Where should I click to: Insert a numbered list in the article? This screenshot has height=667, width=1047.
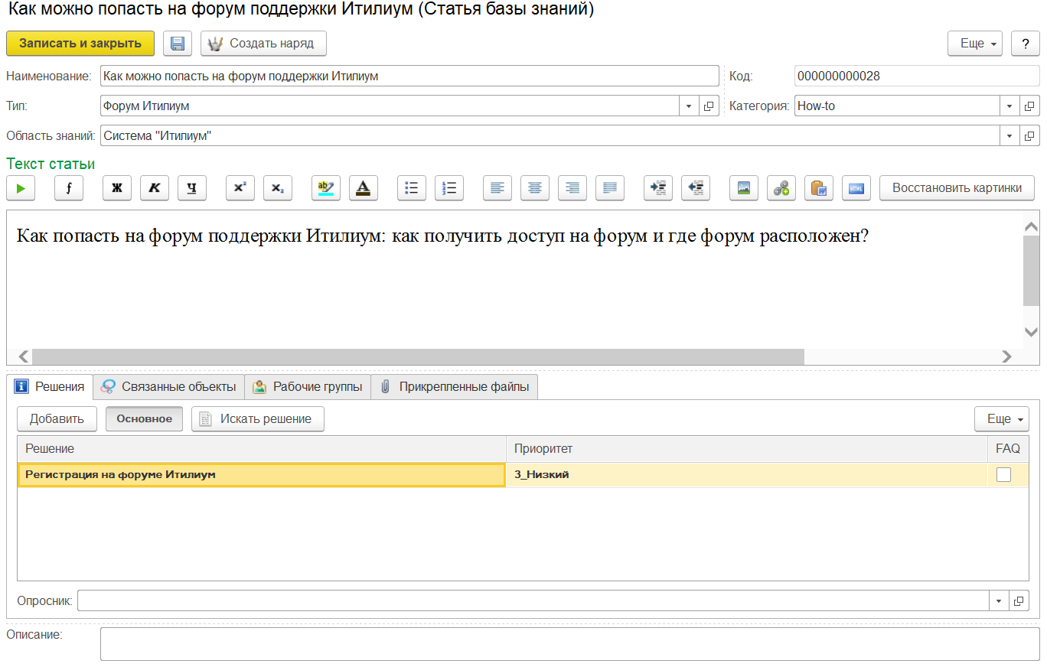tap(449, 188)
